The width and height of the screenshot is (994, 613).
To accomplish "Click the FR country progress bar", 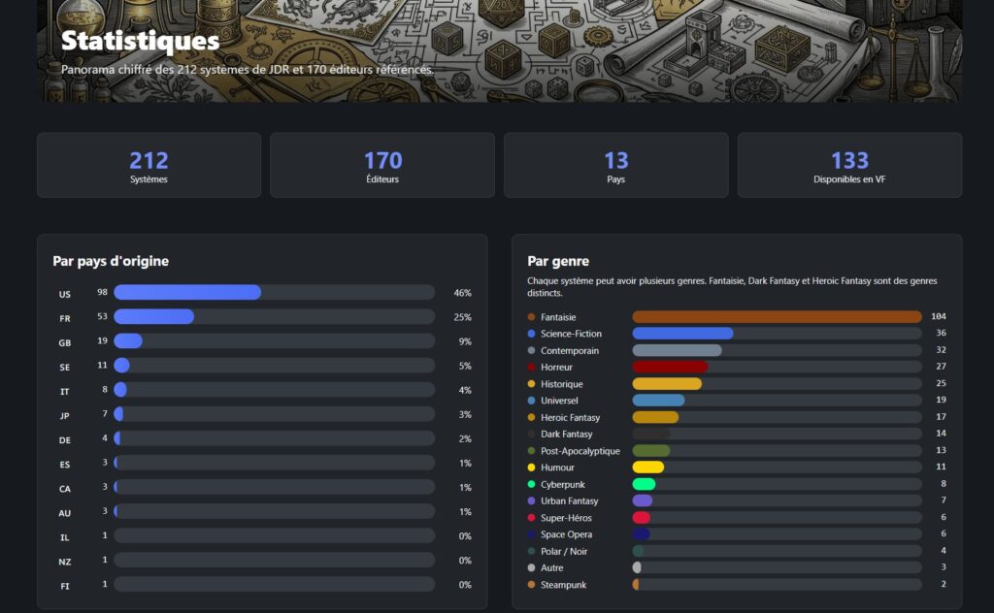I will click(274, 317).
